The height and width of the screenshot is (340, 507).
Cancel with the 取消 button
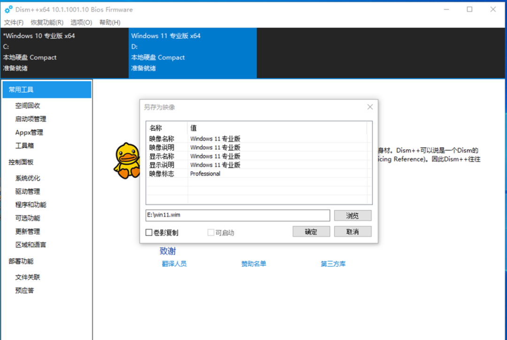click(353, 231)
